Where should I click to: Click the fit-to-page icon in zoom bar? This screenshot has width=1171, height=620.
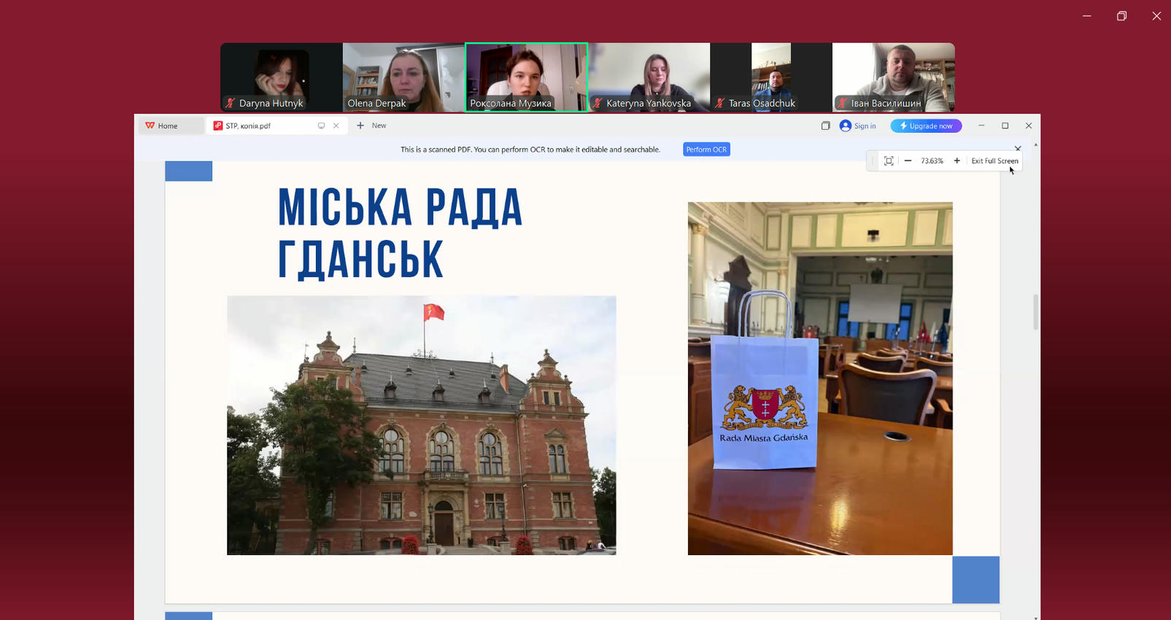[889, 161]
